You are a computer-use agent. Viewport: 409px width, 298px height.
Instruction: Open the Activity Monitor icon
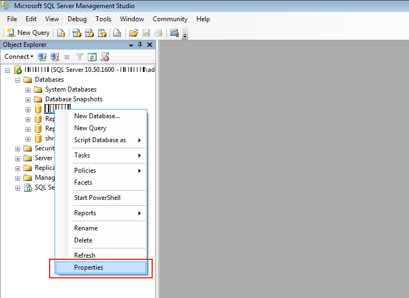pos(175,33)
